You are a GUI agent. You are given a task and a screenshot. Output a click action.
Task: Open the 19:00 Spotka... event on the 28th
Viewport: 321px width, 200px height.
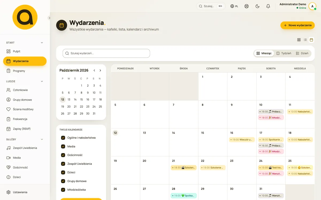pyautogui.click(x=184, y=196)
